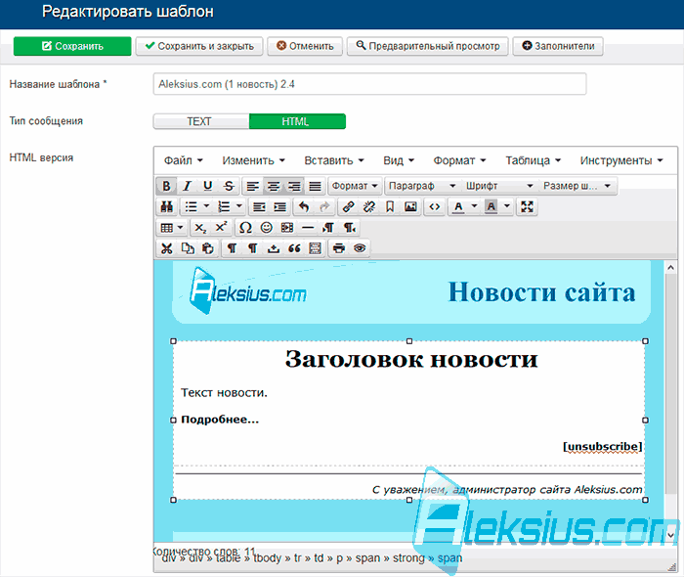
Task: Justify the text alignment
Action: click(x=315, y=186)
